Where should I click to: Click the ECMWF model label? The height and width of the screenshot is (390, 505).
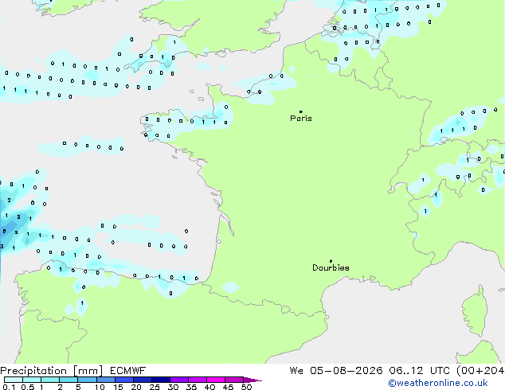[127, 371]
